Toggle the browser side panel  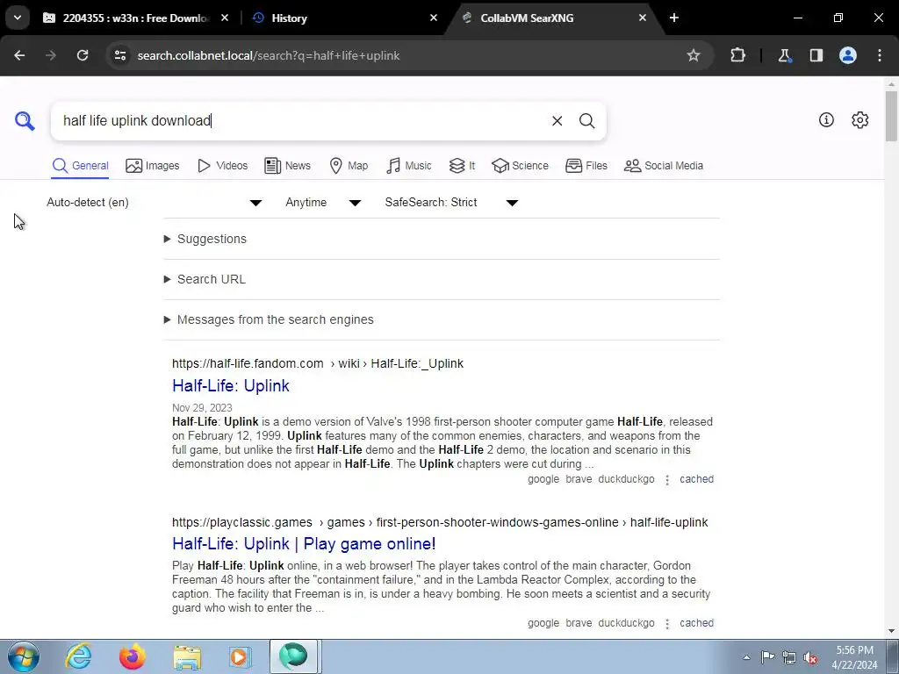pos(816,55)
